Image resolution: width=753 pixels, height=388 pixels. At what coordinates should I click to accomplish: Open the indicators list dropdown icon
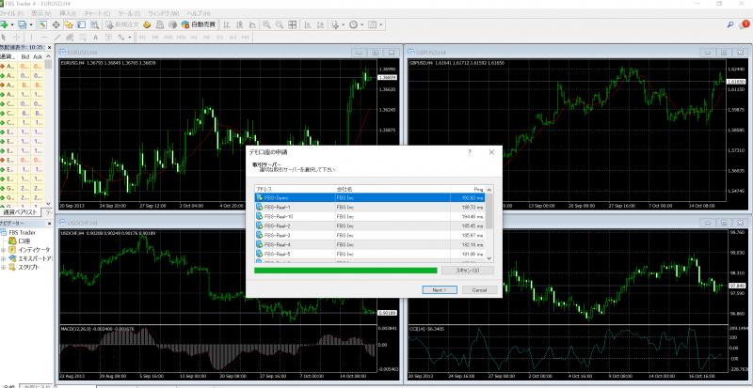click(x=337, y=24)
